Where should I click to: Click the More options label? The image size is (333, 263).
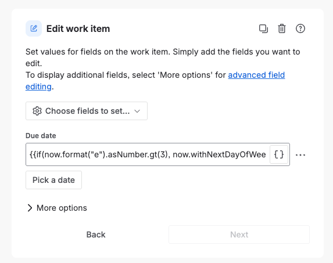62,208
